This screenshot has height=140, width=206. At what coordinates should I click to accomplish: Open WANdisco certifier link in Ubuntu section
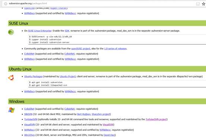(x=70, y=91)
